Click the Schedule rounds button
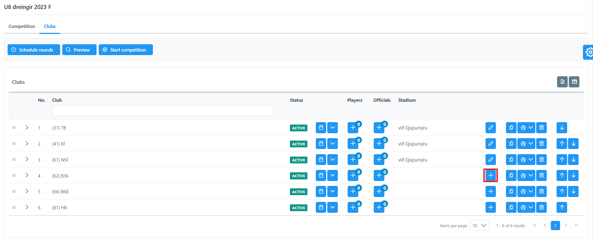 34,50
